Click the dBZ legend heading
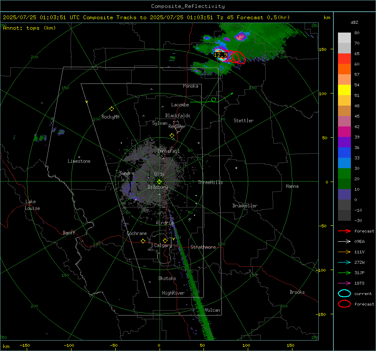 pos(354,22)
